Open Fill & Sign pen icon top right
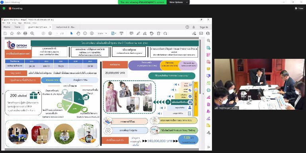Screen dimensions: 306x153 click(194, 33)
